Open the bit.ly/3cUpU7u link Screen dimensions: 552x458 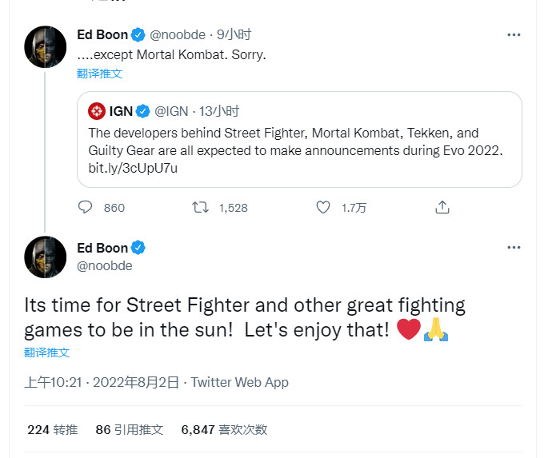coord(133,168)
